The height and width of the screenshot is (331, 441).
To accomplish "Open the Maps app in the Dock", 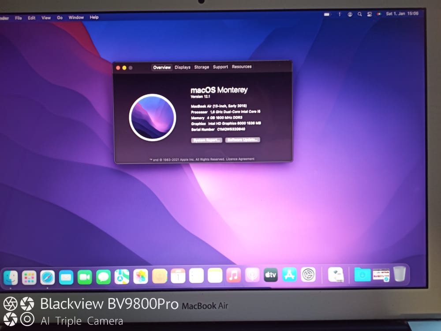I will 122,276.
